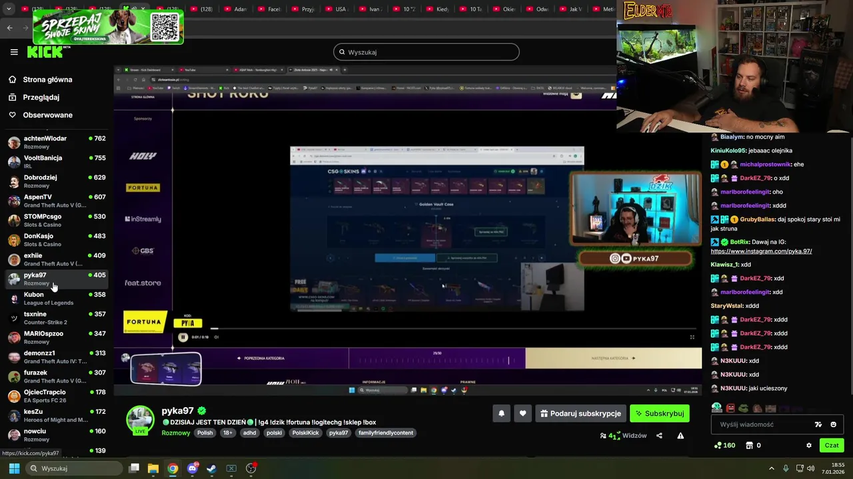Click the PolskiKick tag
The image size is (853, 479).
pyautogui.click(x=306, y=433)
